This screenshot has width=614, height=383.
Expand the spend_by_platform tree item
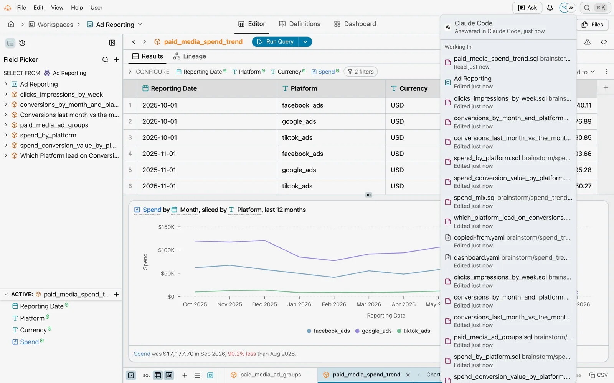(x=6, y=135)
